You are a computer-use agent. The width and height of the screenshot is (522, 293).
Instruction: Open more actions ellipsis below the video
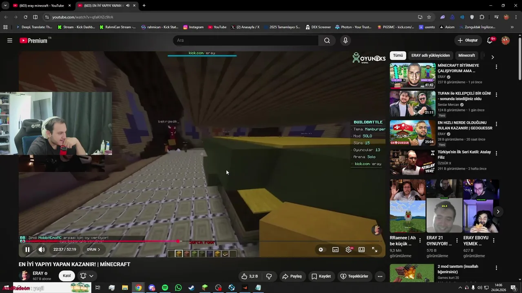click(x=380, y=276)
